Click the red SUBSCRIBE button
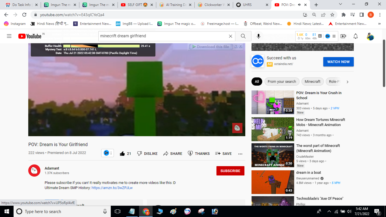This screenshot has width=386, height=217. tap(230, 171)
